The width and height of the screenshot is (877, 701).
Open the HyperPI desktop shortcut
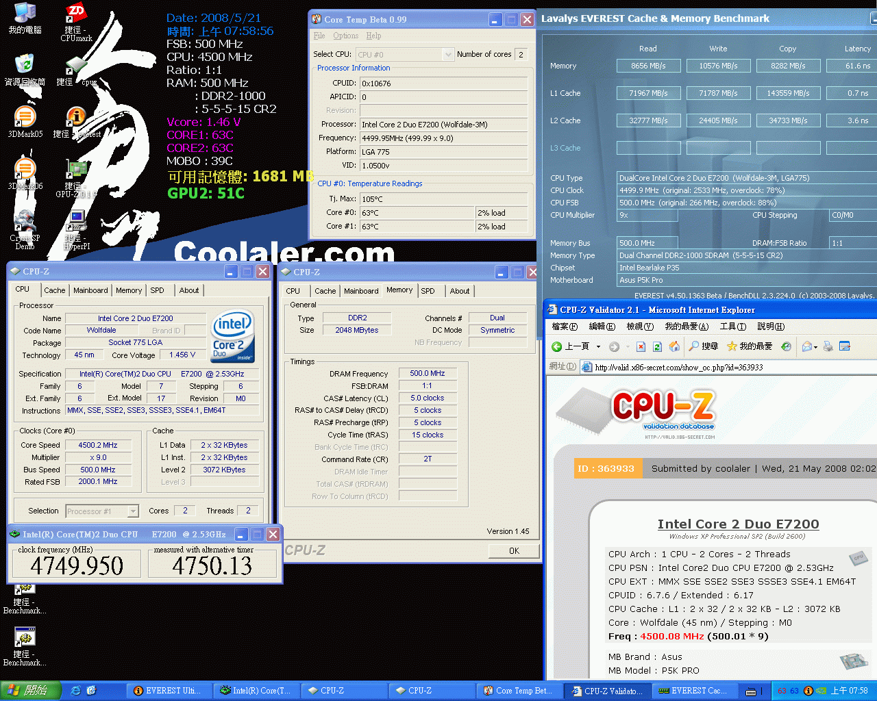point(76,230)
